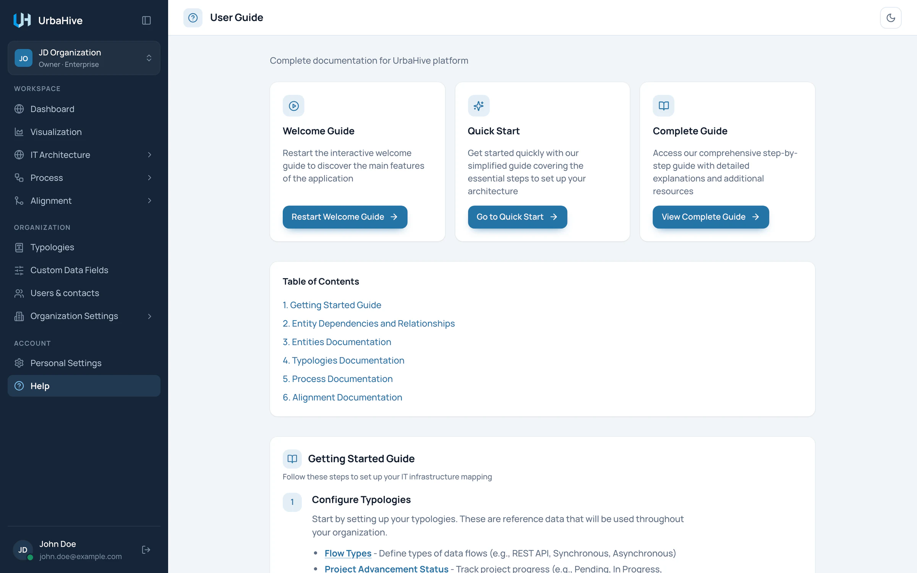Viewport: 917px width, 573px height.
Task: Click the Getting Started Guide book icon
Action: (x=292, y=458)
